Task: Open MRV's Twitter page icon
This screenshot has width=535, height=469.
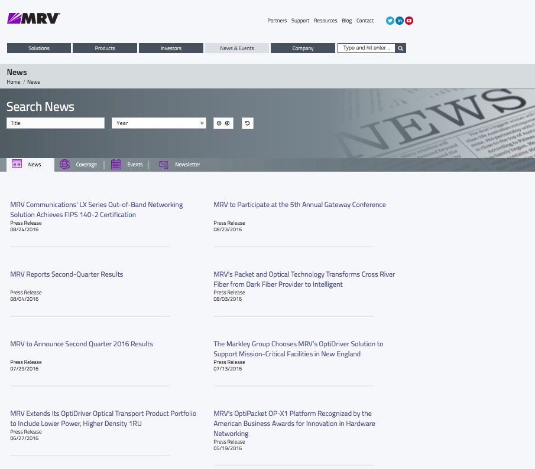Action: [x=390, y=21]
